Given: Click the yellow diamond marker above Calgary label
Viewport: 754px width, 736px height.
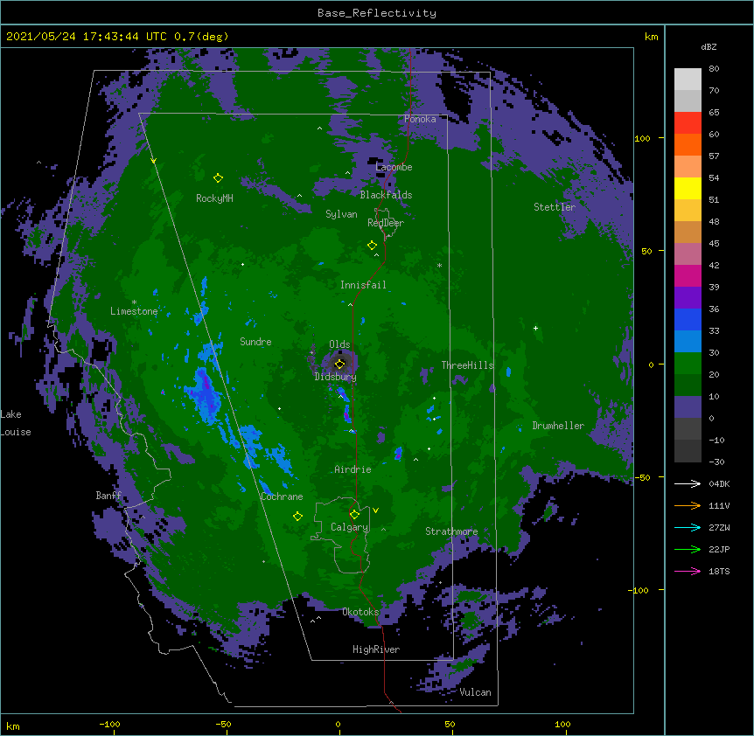Looking at the screenshot, I should point(354,515).
